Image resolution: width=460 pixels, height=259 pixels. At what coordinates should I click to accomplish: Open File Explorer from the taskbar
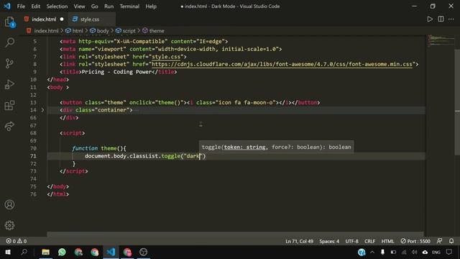(45, 252)
